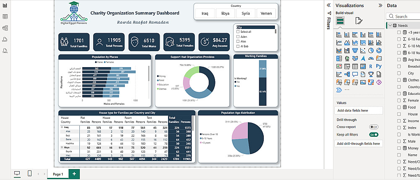Image resolution: width=420 pixels, height=180 pixels.
Task: Open Get more visuals ellipsis
Action: [x=347, y=90]
